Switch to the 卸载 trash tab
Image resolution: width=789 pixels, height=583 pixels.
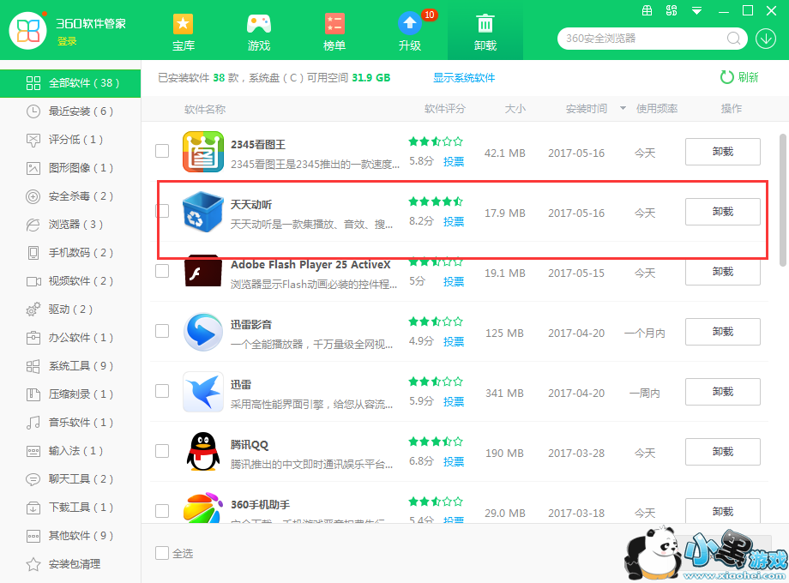click(485, 32)
